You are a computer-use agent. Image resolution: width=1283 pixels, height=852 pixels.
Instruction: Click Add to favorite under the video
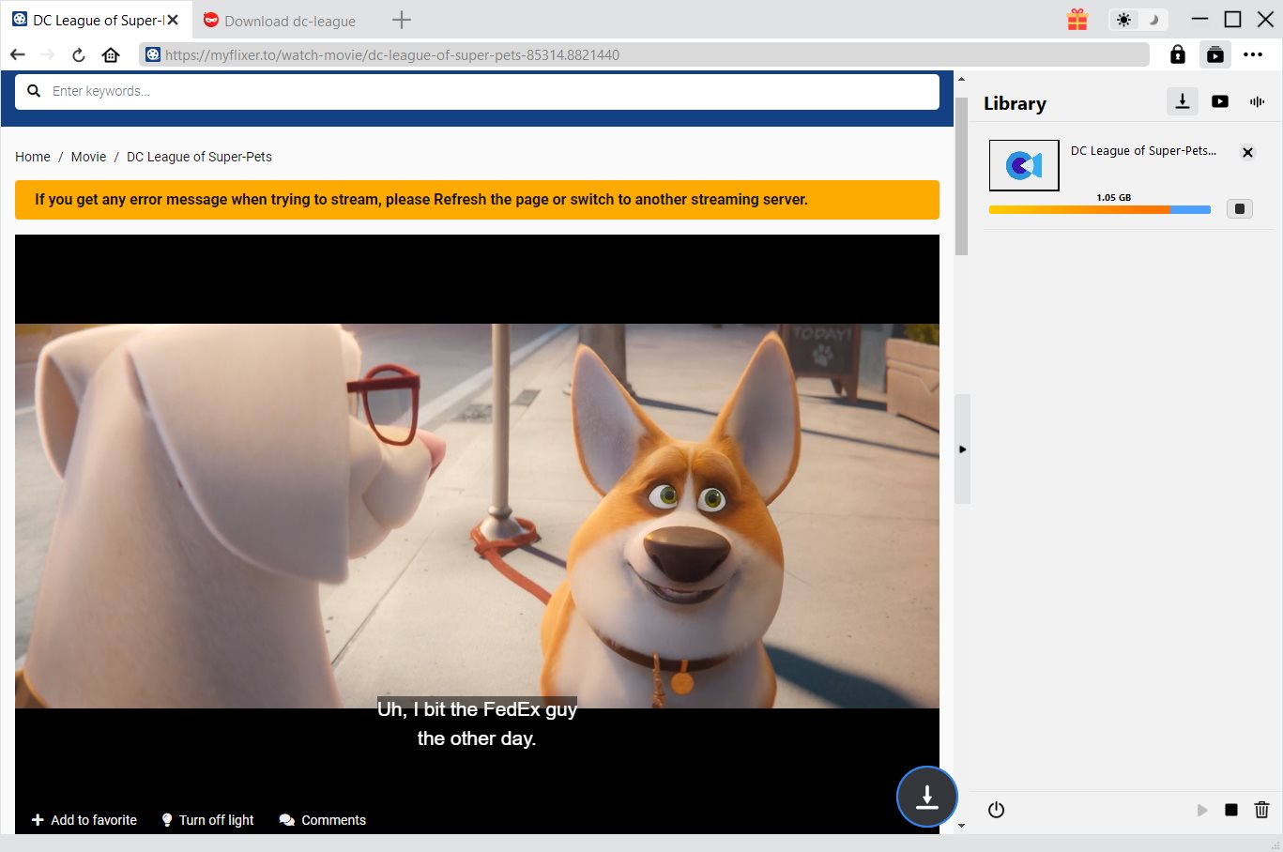tap(84, 819)
